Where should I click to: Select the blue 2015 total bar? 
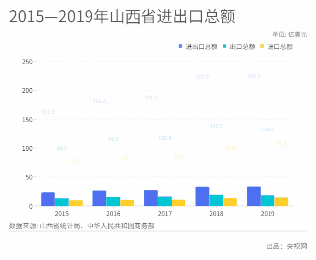coord(48,199)
